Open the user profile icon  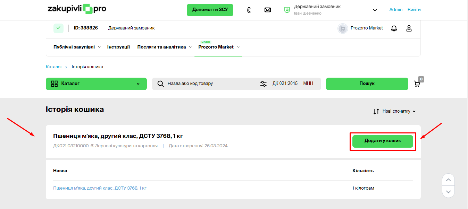(x=409, y=28)
